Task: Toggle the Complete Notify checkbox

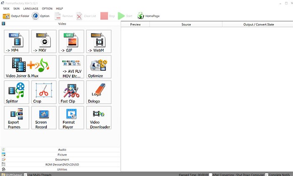Action: (267, 174)
